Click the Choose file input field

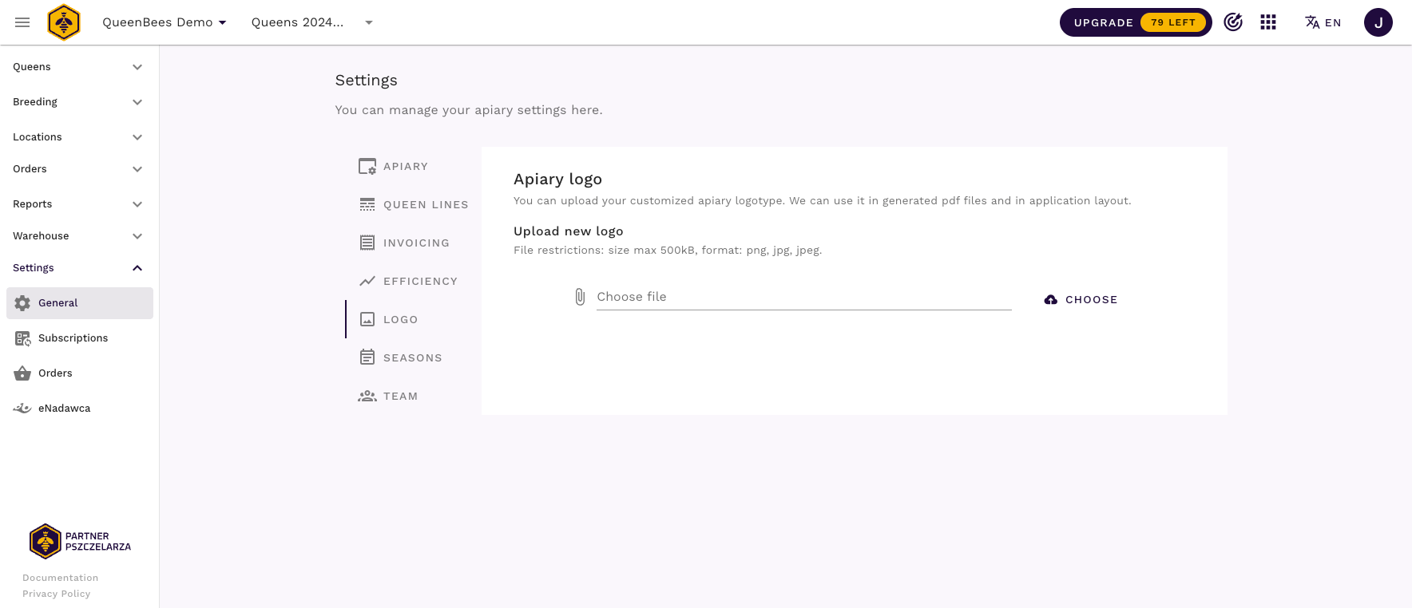point(803,297)
